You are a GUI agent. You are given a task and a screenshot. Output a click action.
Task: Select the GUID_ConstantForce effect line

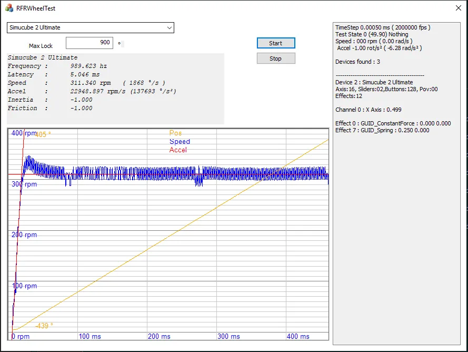pyautogui.click(x=393, y=123)
